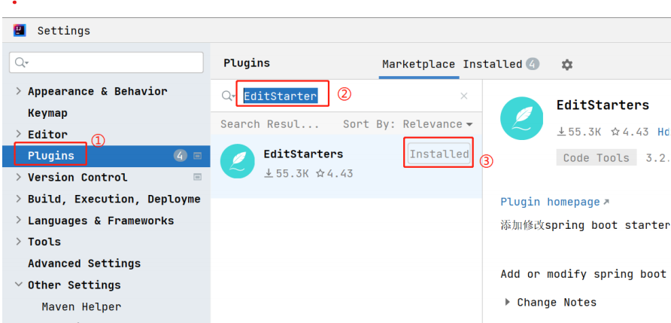Click download icon in plugin details header
The width and height of the screenshot is (671, 323).
pyautogui.click(x=562, y=132)
